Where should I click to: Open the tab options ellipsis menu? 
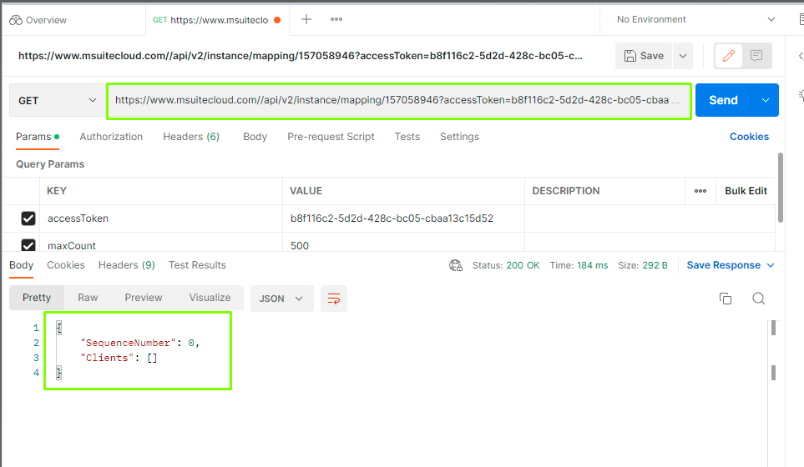tap(336, 19)
